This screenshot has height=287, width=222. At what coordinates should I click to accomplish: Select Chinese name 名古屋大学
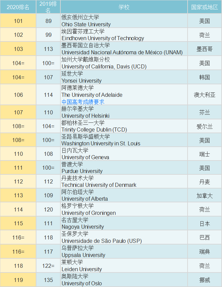click(x=75, y=220)
